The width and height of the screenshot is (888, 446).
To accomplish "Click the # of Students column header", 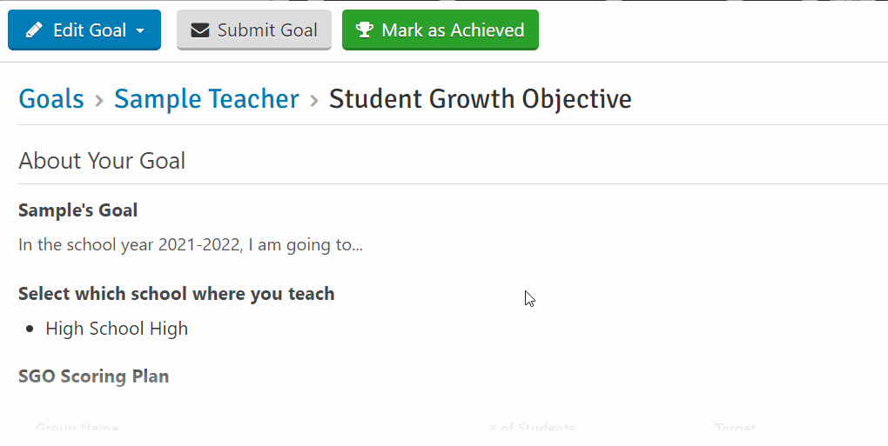I will click(532, 428).
